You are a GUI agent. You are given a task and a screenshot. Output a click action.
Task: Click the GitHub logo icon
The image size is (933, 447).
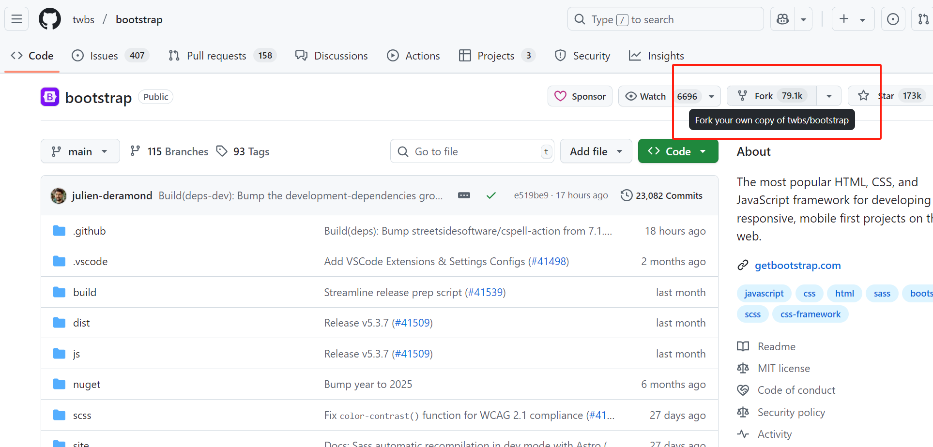tap(50, 19)
